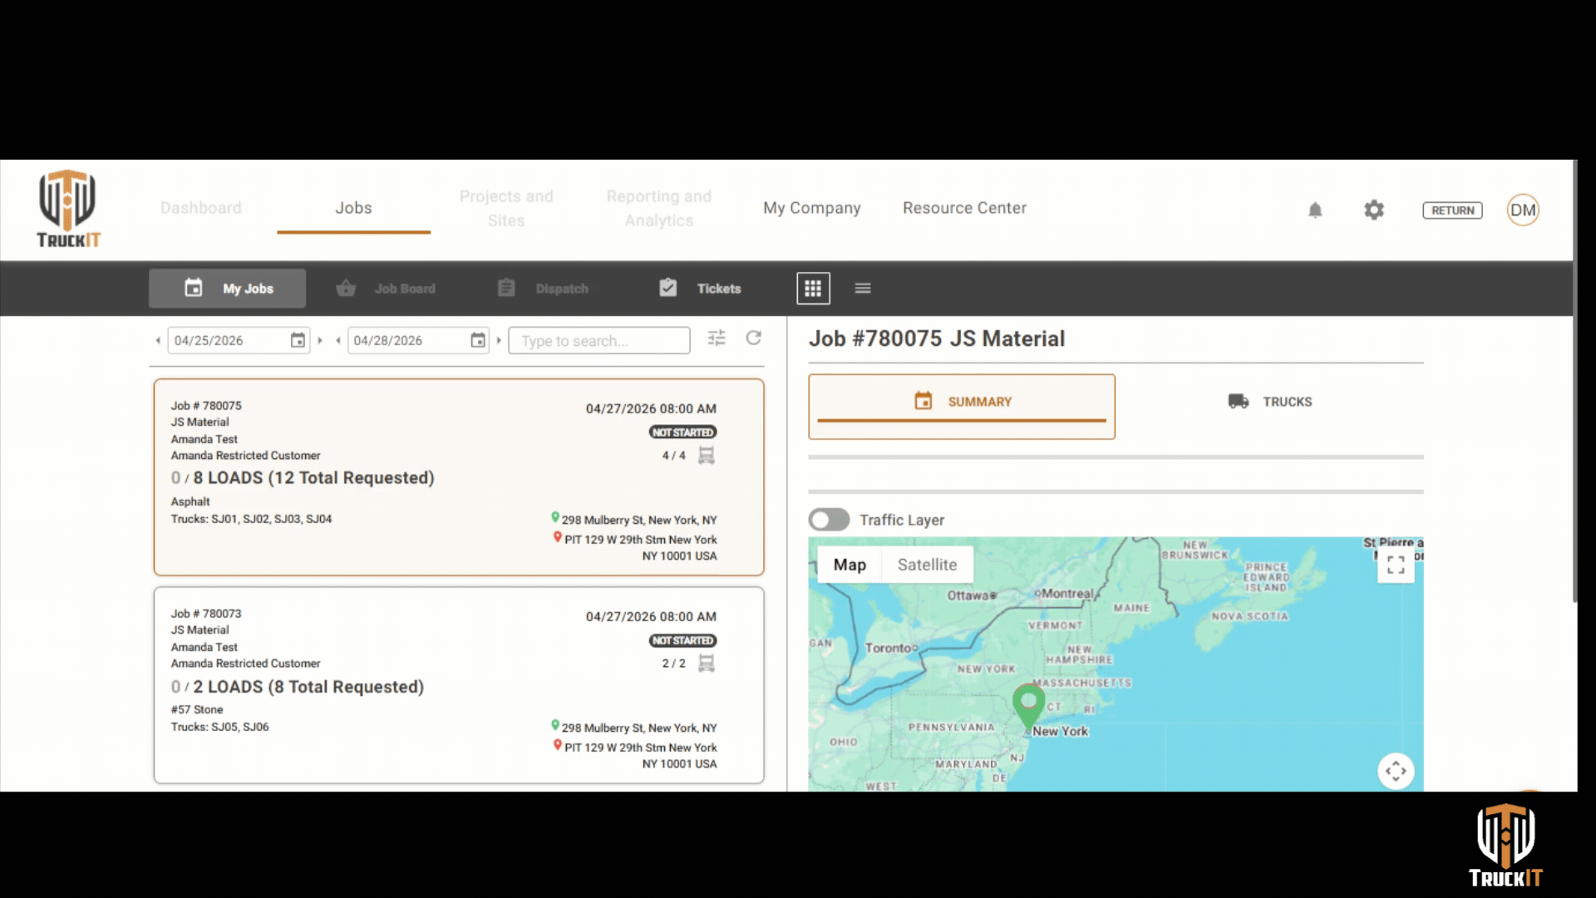1596x898 pixels.
Task: Click the job search field
Action: click(598, 341)
